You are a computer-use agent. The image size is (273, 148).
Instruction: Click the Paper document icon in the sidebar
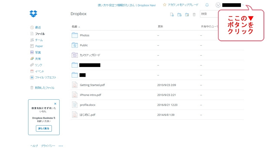click(x=32, y=46)
